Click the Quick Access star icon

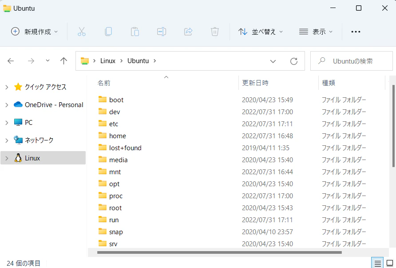click(18, 87)
